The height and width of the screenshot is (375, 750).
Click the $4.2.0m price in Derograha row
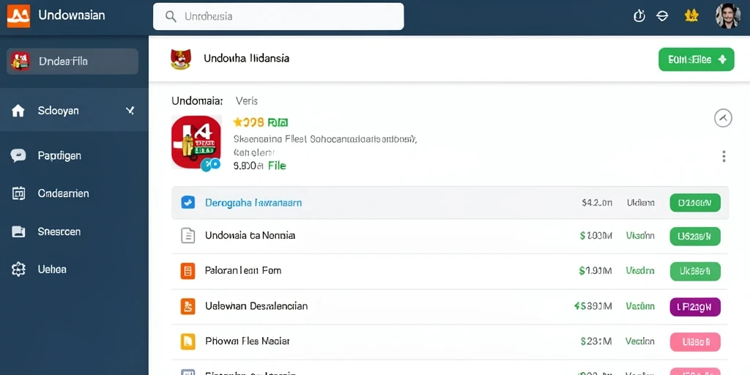click(x=597, y=203)
